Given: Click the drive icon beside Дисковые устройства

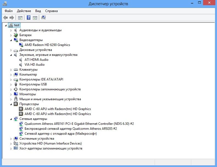Looking at the screenshot, I should click(x=16, y=50).
